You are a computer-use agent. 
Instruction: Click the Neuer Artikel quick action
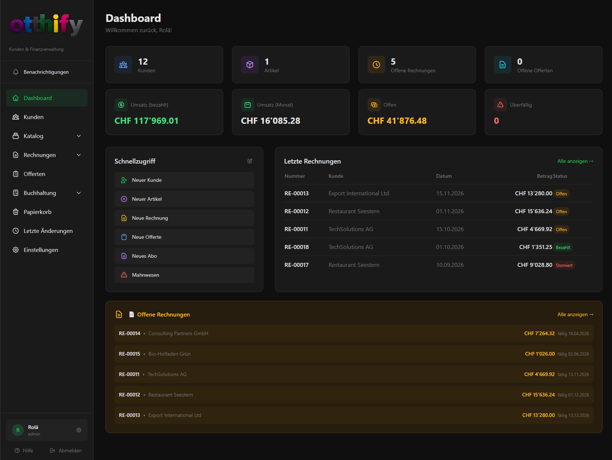click(x=184, y=199)
